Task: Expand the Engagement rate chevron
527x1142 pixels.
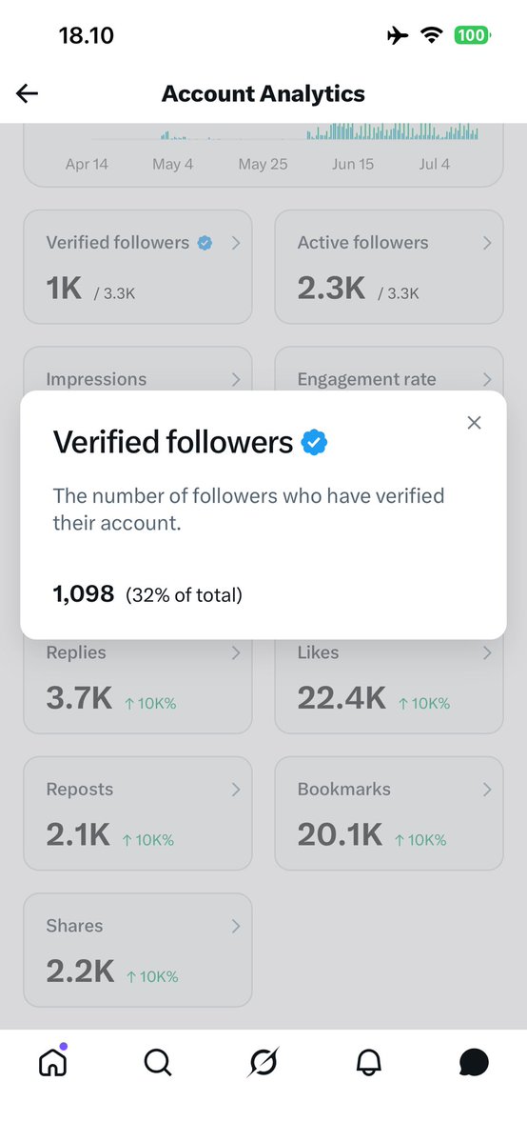Action: point(487,379)
